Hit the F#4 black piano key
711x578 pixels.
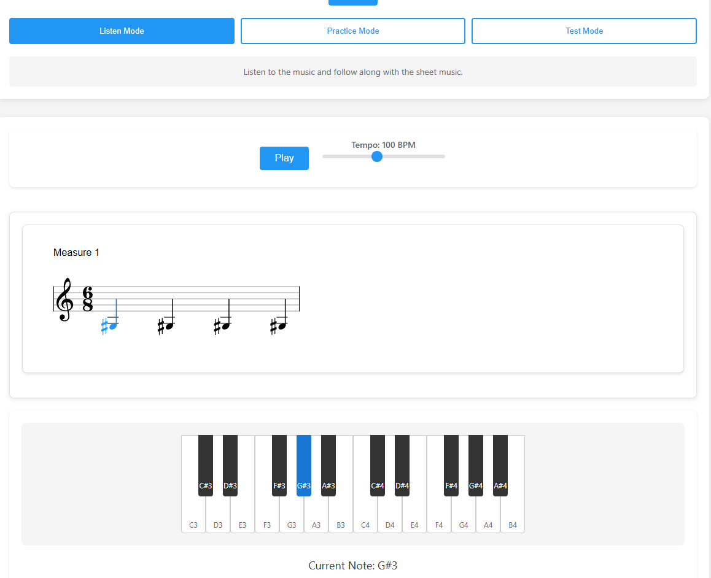(451, 466)
